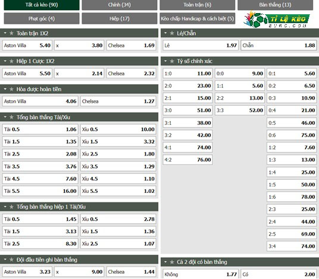
Task: Select Aston Villa 4.06 draw-no-bet
Action: [x=40, y=102]
